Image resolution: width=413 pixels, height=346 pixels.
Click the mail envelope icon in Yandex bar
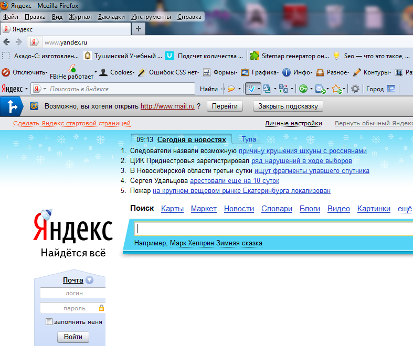point(320,89)
